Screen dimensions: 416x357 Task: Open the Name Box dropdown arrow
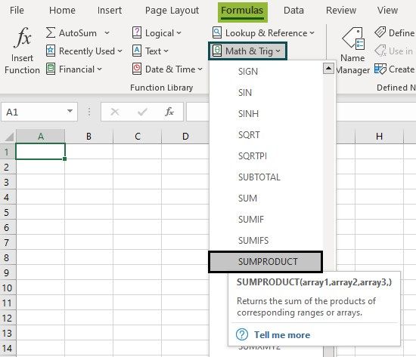(70, 111)
